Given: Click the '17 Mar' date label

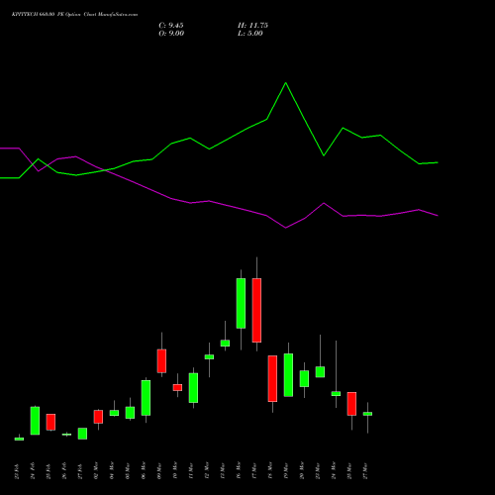Looking at the screenshot, I should [x=254, y=471].
